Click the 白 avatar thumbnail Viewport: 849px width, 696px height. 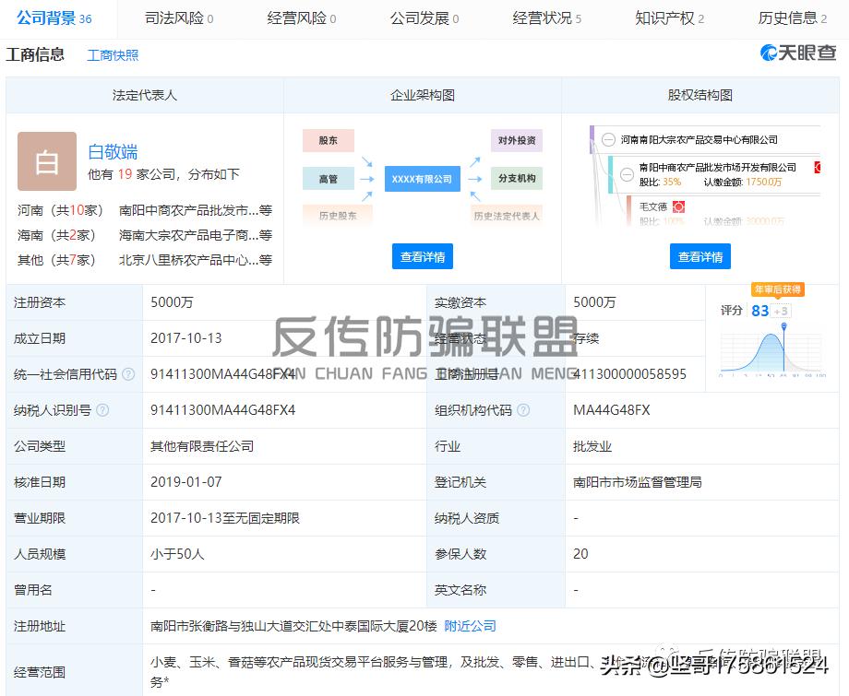tap(46, 161)
